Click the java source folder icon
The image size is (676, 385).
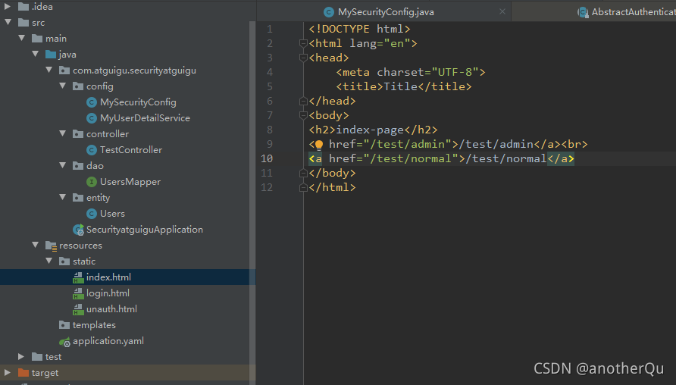(51, 55)
